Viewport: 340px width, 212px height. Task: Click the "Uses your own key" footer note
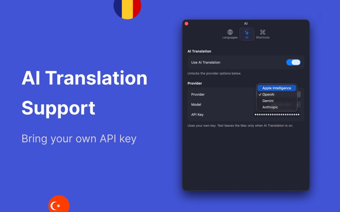click(240, 126)
